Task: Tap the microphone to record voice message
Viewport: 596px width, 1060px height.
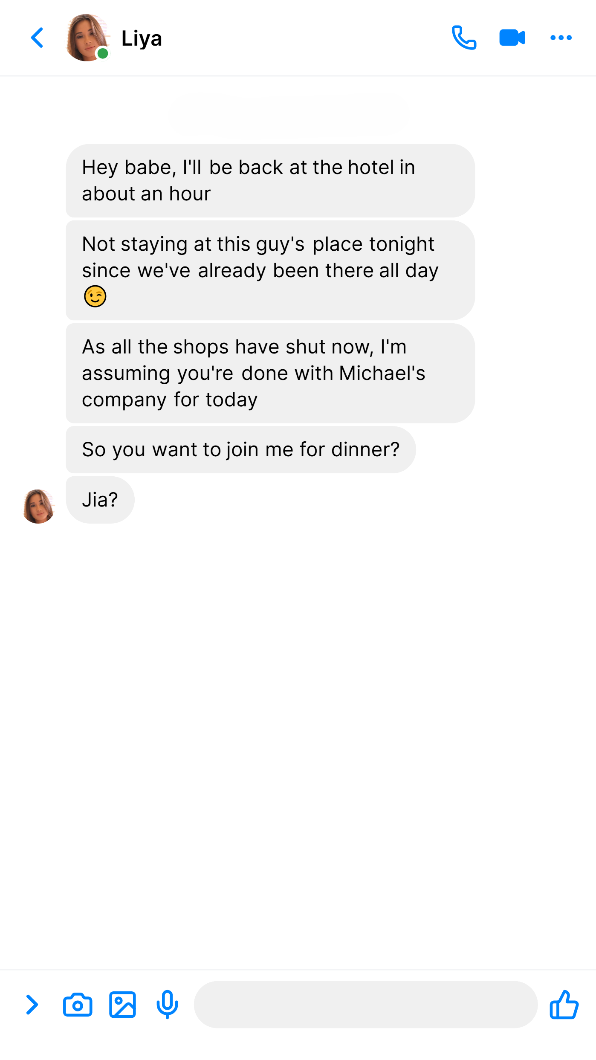Action: pos(167,1005)
